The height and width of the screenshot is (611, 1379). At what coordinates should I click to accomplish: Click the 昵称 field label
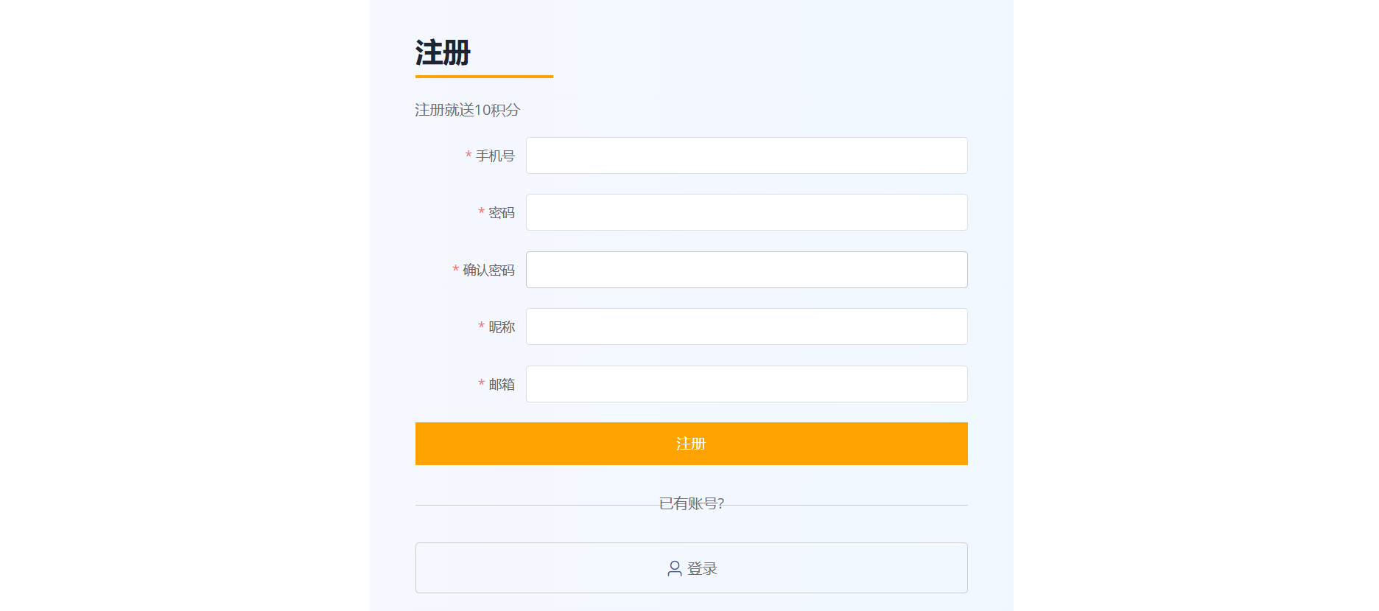[501, 327]
